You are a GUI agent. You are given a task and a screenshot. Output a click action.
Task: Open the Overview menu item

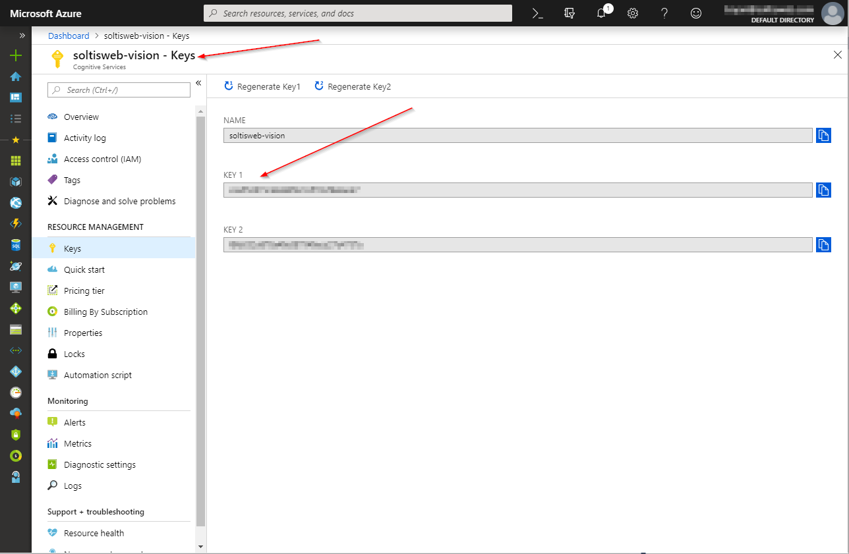tap(81, 117)
